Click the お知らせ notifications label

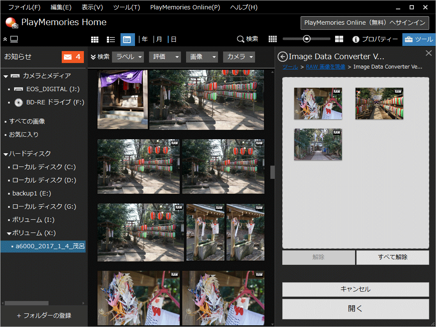click(x=18, y=57)
